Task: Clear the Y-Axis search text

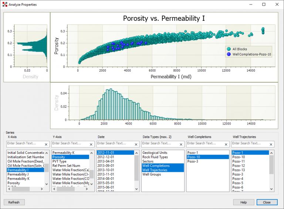Action: coord(91,144)
